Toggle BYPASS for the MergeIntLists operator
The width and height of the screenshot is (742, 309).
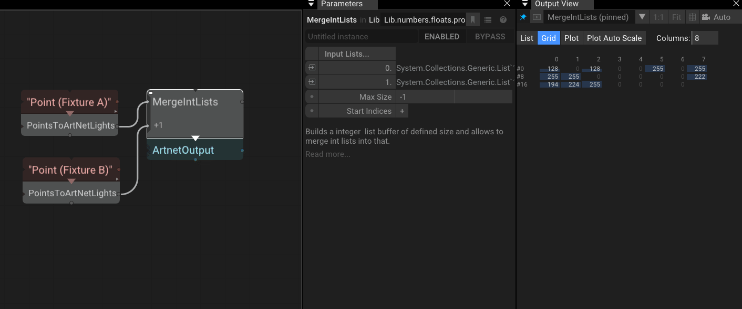490,37
